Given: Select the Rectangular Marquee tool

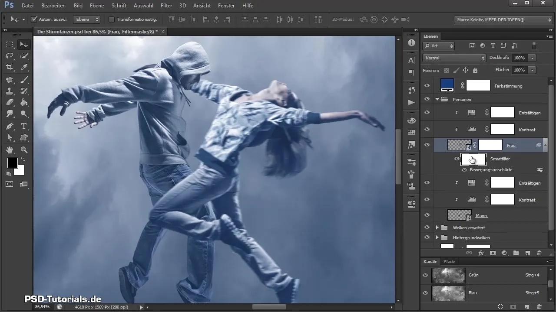Looking at the screenshot, I should click(x=10, y=45).
